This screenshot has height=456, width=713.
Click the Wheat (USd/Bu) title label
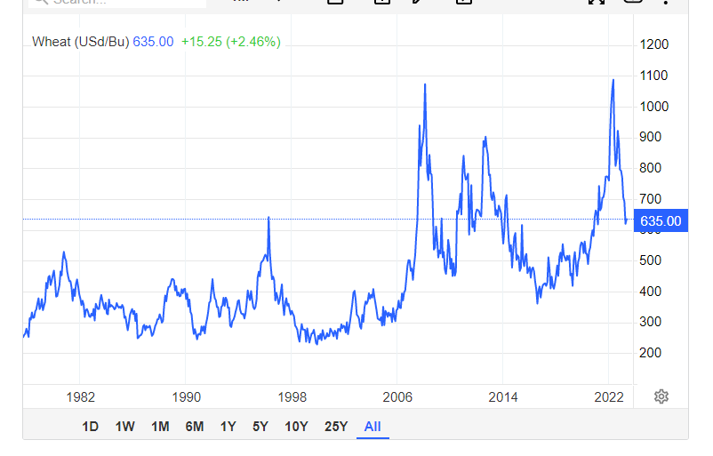point(81,42)
